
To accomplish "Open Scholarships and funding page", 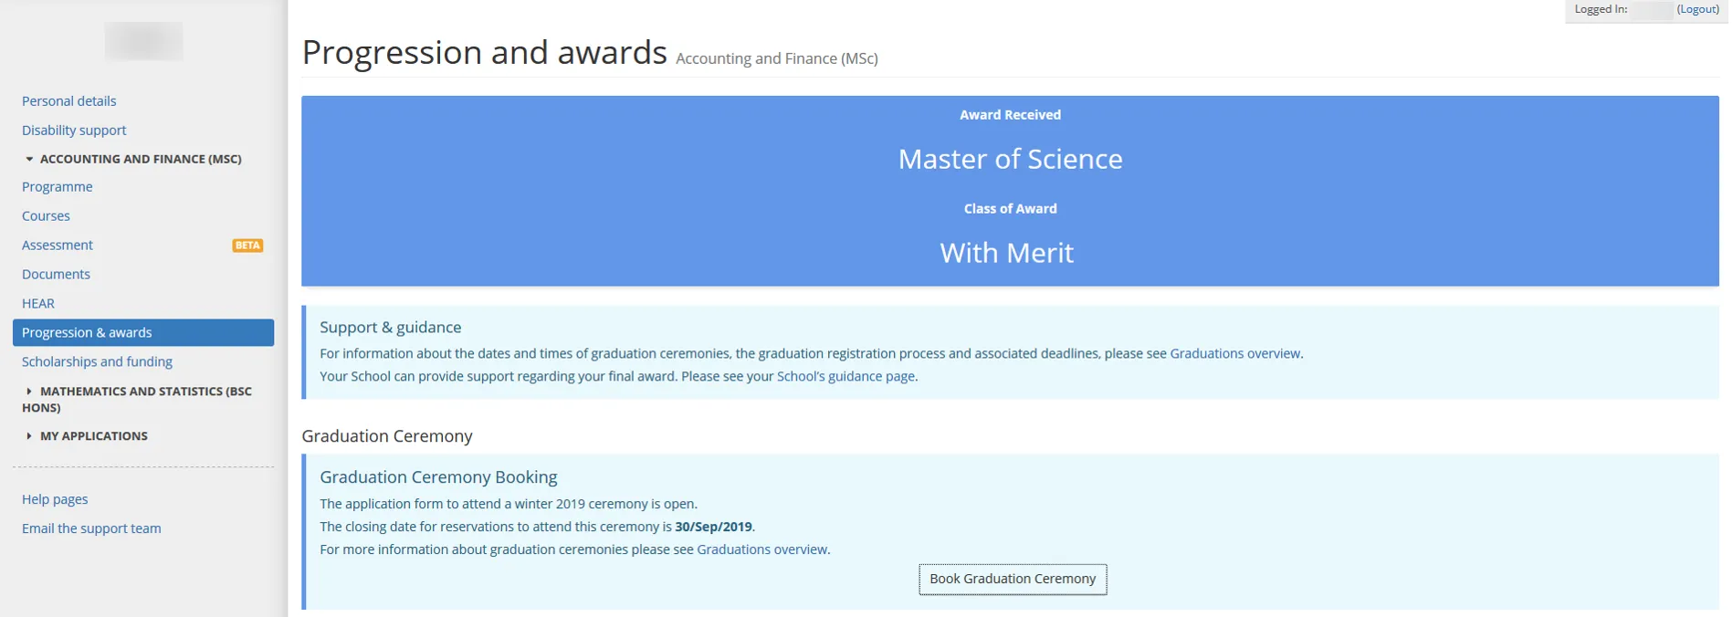I will [97, 362].
